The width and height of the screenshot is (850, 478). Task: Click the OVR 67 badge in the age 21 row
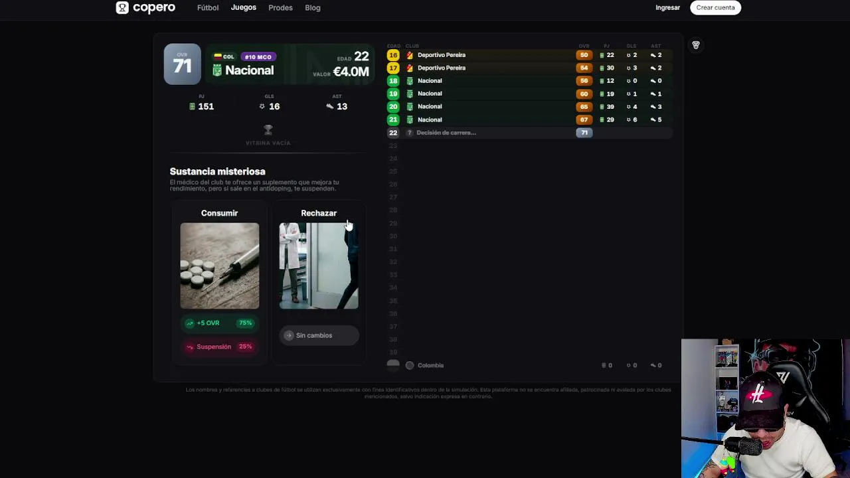pos(584,119)
